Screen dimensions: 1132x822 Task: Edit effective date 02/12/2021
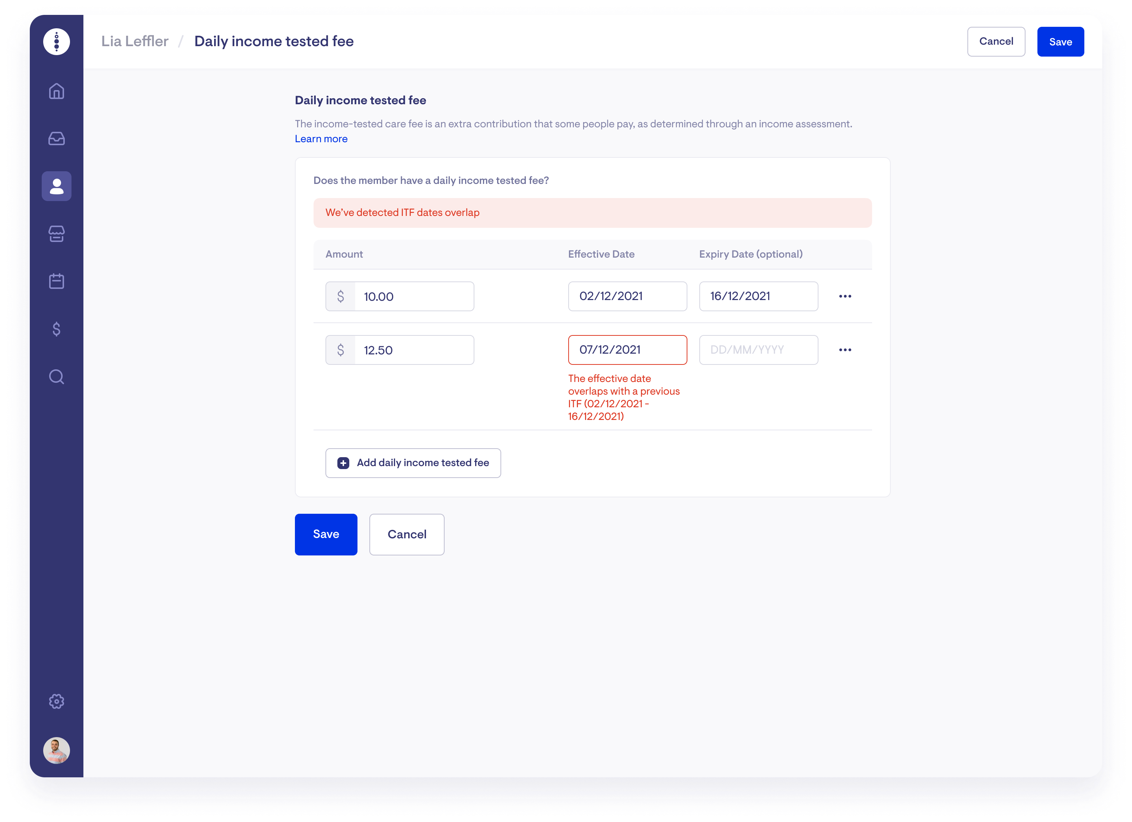(x=627, y=296)
